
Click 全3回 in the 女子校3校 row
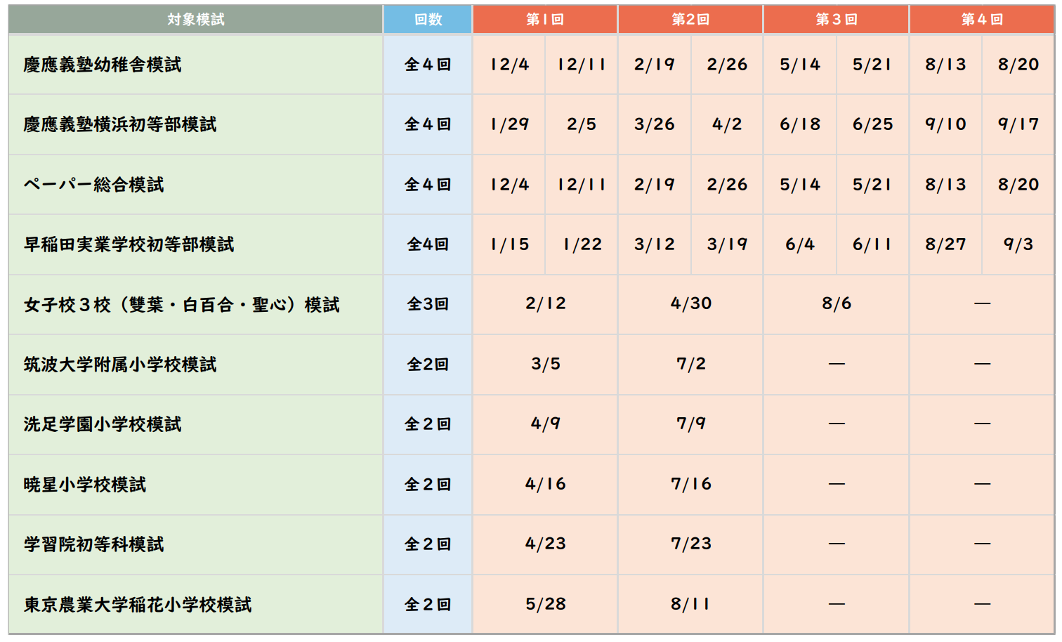click(x=428, y=304)
